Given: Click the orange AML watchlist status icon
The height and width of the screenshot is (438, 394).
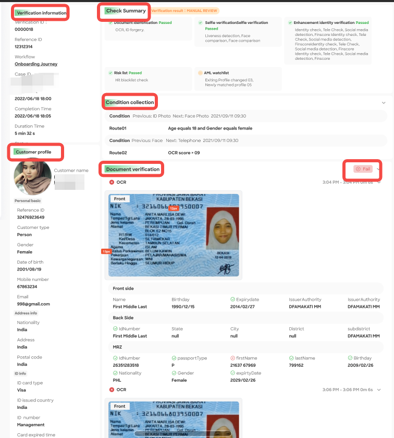Looking at the screenshot, I should (200, 73).
